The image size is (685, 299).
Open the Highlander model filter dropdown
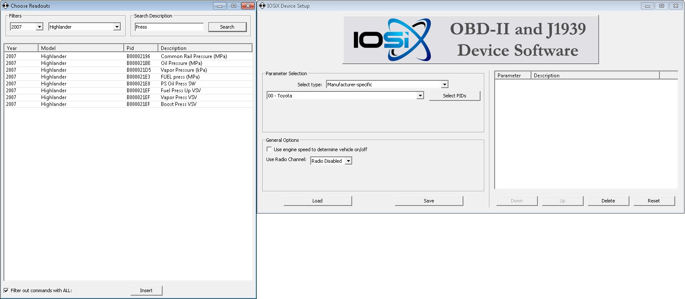117,27
